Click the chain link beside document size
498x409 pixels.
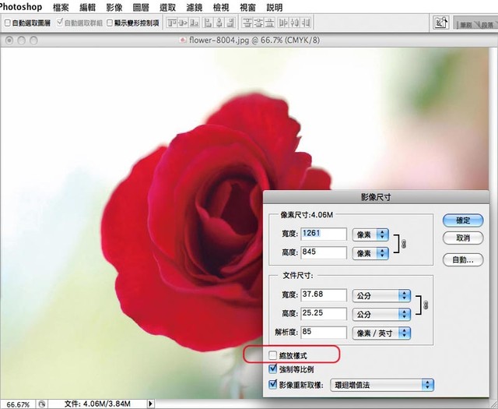425,304
